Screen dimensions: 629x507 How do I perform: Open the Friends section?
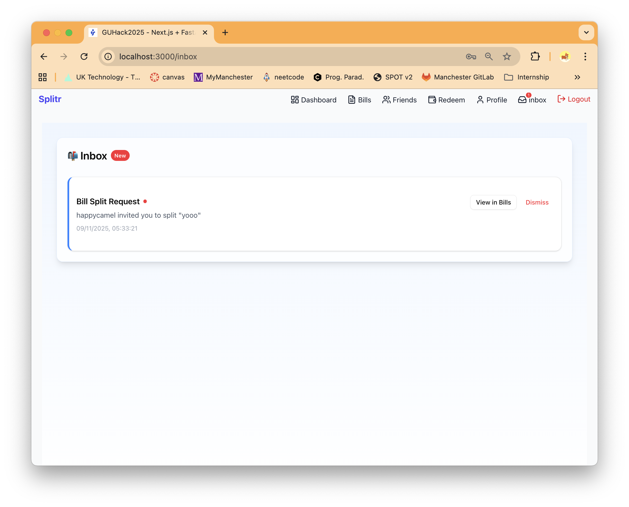coord(399,100)
